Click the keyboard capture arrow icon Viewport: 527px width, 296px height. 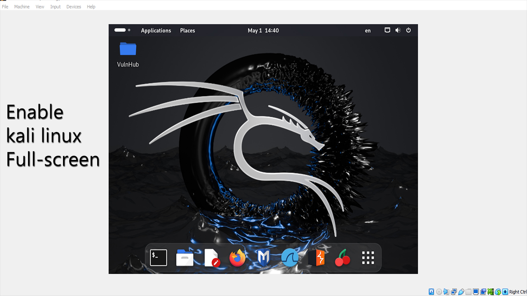(505, 292)
